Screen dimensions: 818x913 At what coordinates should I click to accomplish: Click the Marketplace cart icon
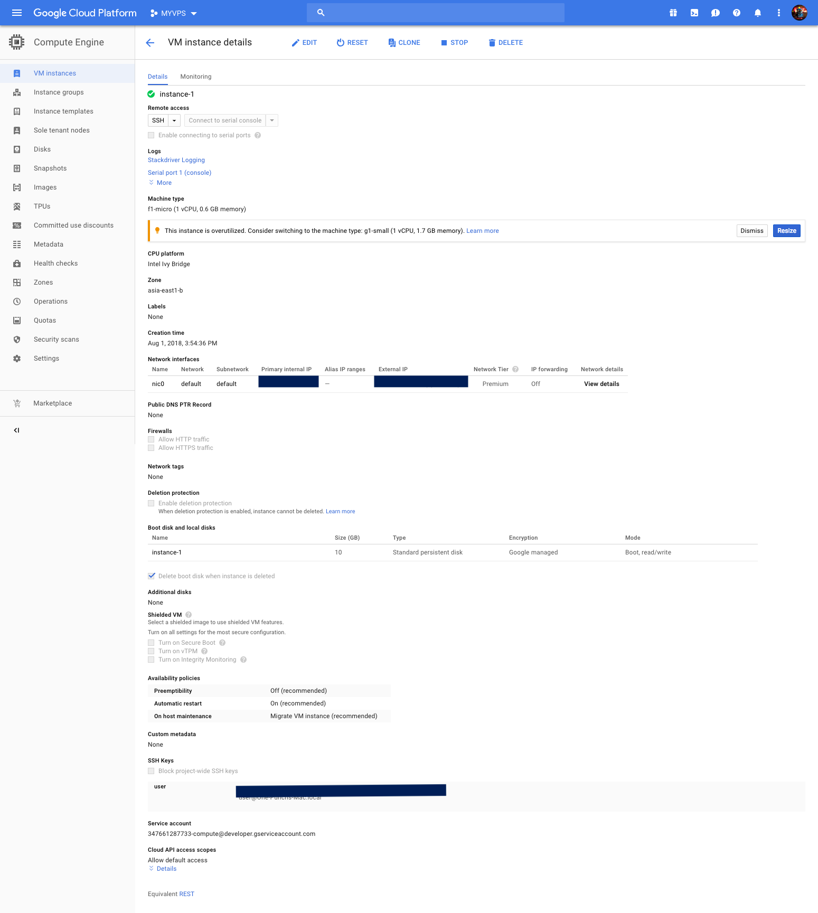pyautogui.click(x=17, y=403)
